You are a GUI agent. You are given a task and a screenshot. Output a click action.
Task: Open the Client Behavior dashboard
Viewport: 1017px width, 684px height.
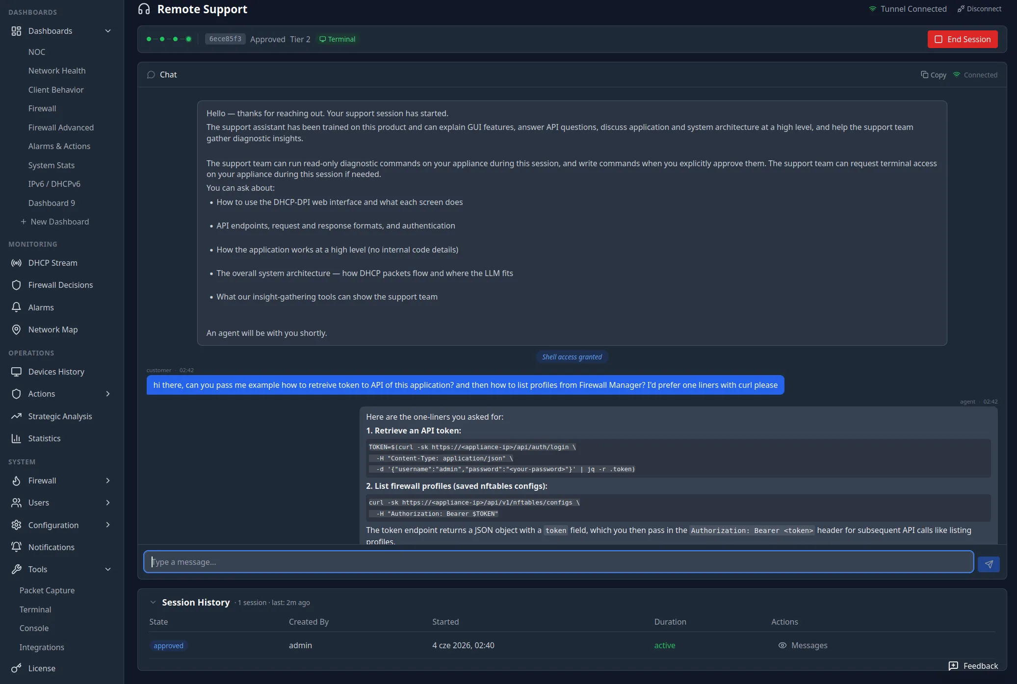56,90
